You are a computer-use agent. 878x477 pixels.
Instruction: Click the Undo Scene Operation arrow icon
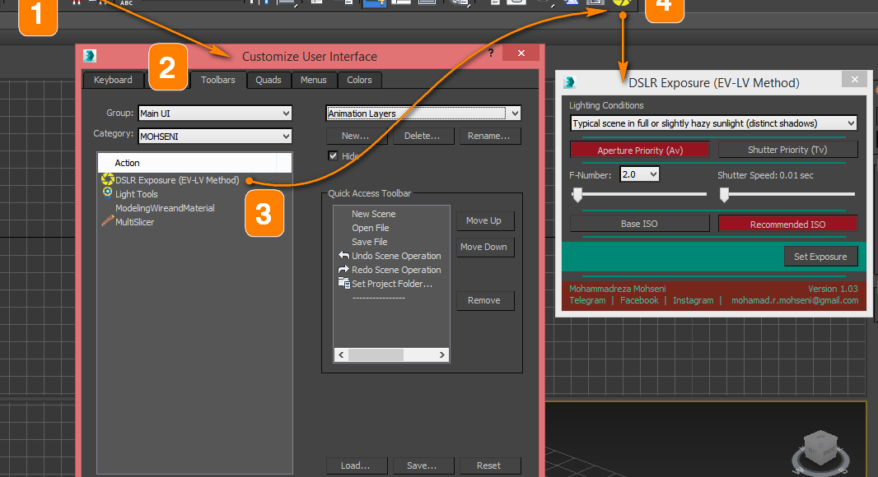pos(343,256)
